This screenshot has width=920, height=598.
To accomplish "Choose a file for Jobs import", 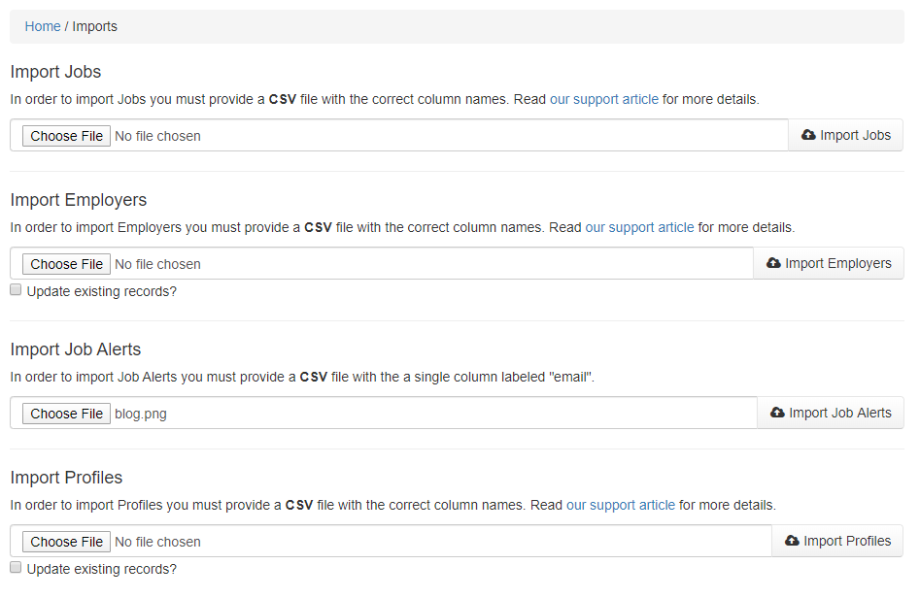I will [66, 136].
